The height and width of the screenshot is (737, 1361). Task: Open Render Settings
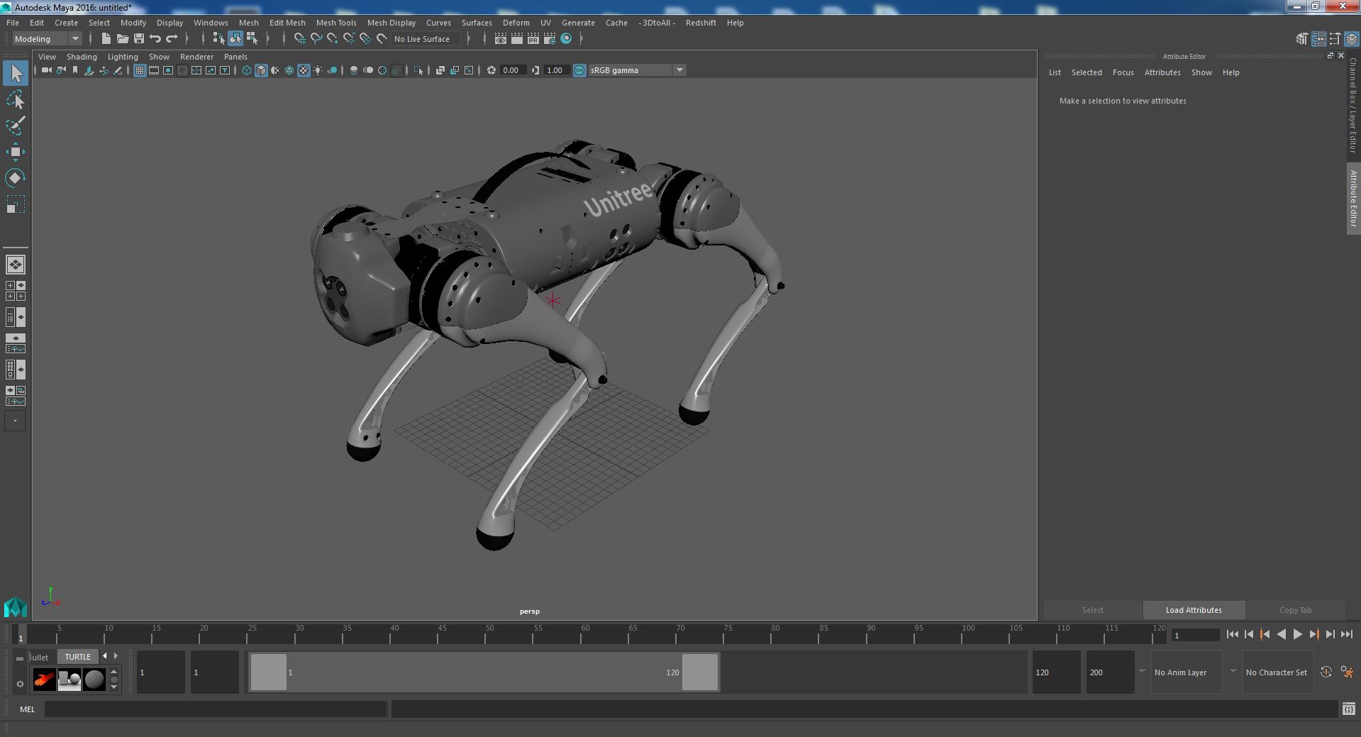click(550, 39)
